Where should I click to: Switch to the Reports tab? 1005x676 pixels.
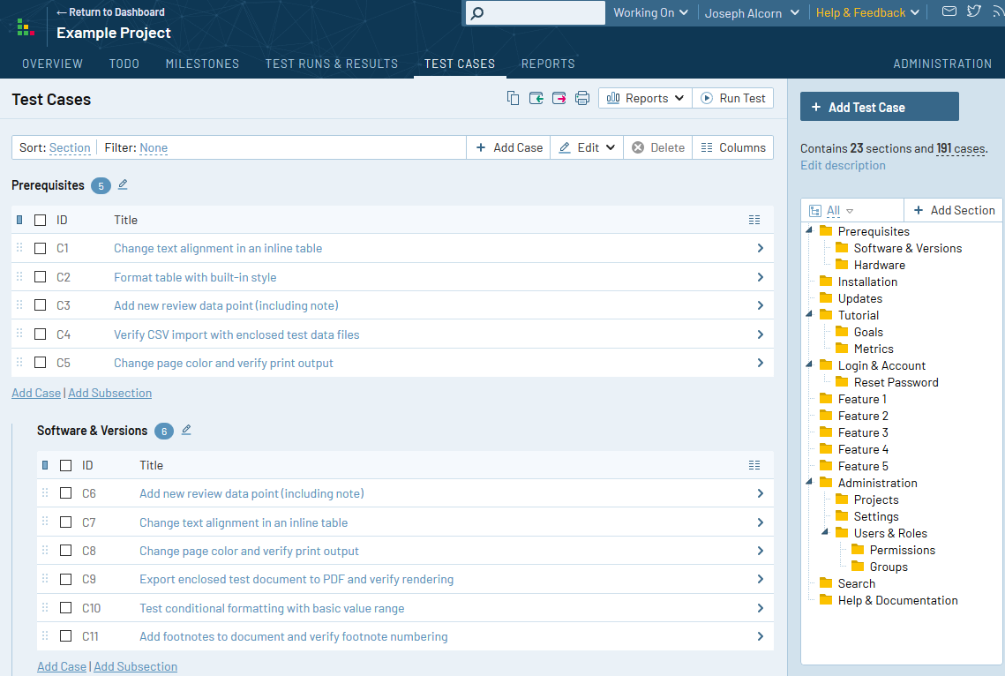[x=548, y=64]
